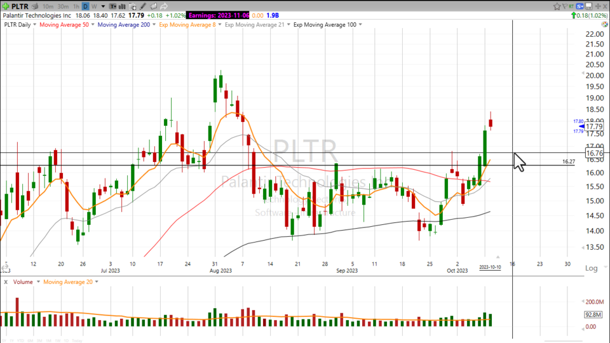The height and width of the screenshot is (343, 610).
Task: Click the horizontal scale arrows icon
Action: (x=5, y=268)
